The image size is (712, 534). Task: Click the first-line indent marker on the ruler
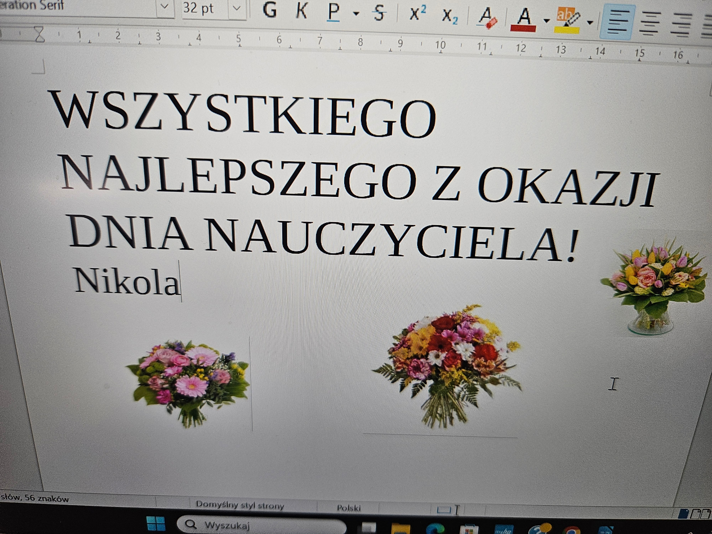pos(39,30)
